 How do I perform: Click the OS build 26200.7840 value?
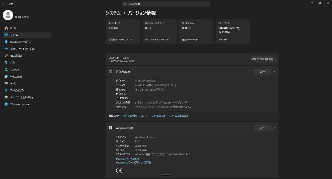(141, 150)
